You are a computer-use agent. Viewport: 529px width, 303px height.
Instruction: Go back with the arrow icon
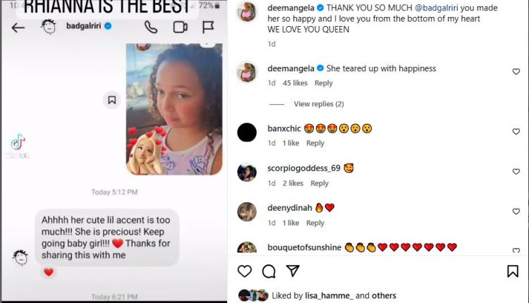pos(18,27)
